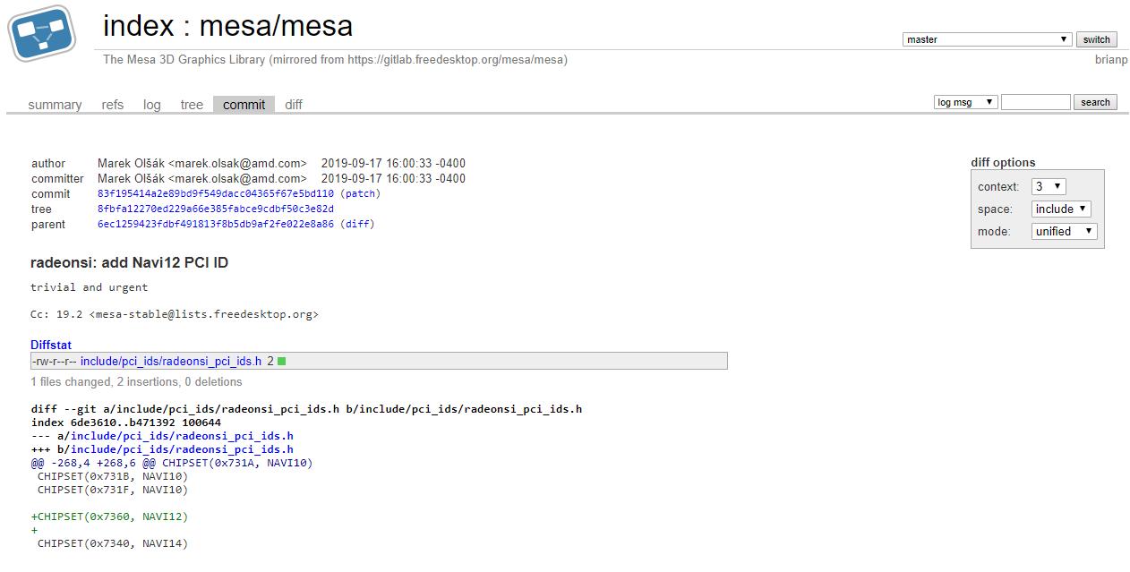Click the mesa/mesa repository title link
1130x572 pixels.
276,25
